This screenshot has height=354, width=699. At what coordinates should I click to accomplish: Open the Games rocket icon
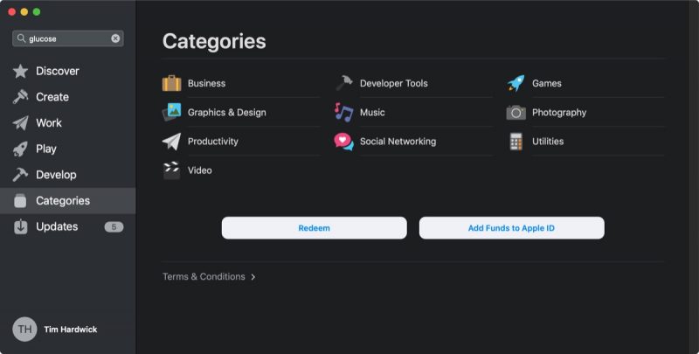516,84
